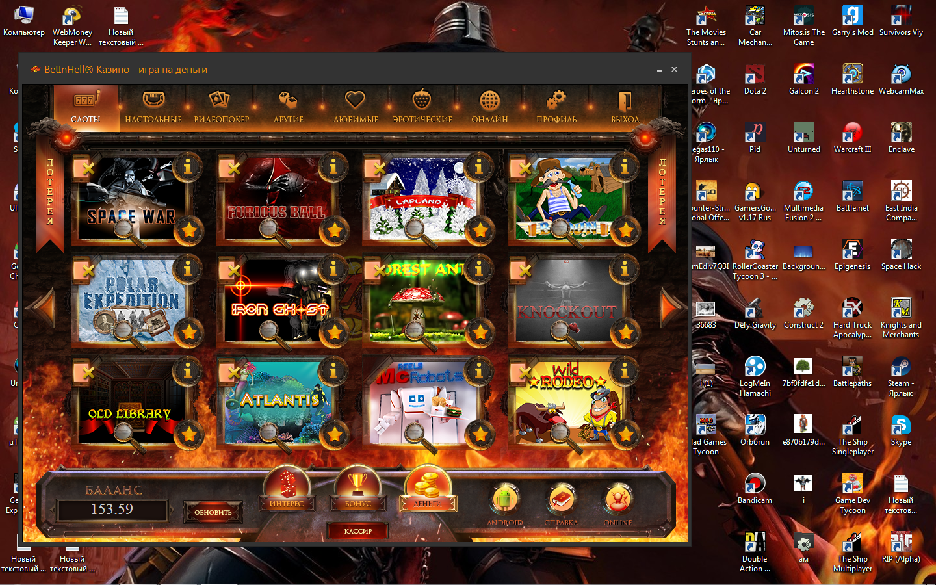This screenshot has height=585, width=936.
Task: Toggle favorite star on Lapland
Action: pos(480,230)
